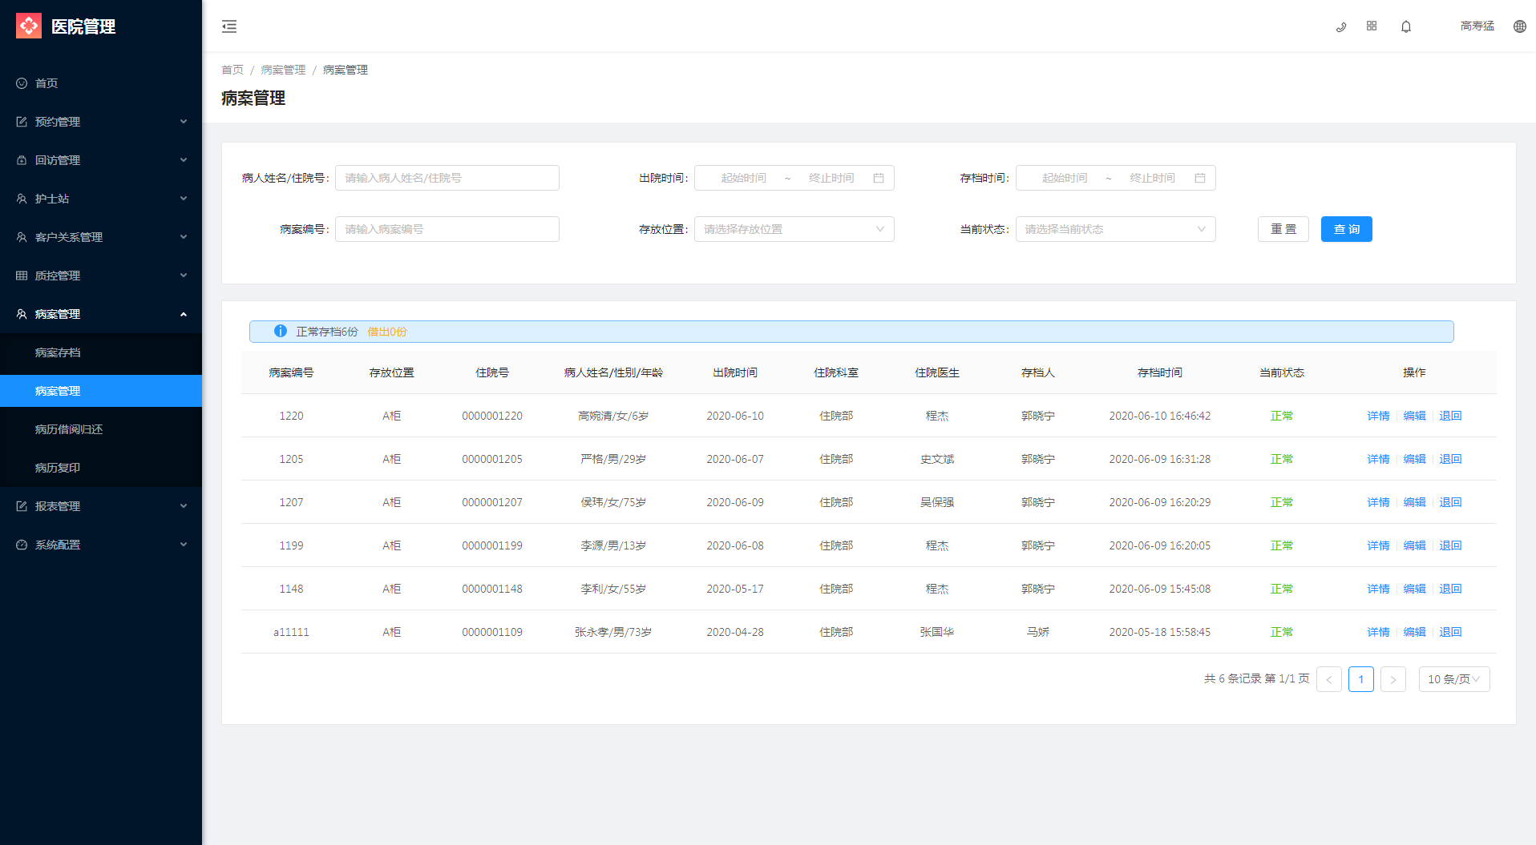This screenshot has width=1536, height=845.
Task: Expand the 报表管理 menu chevron
Action: (184, 506)
